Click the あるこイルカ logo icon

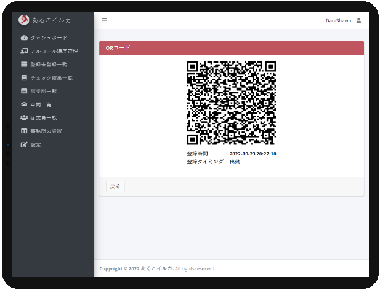tap(24, 20)
